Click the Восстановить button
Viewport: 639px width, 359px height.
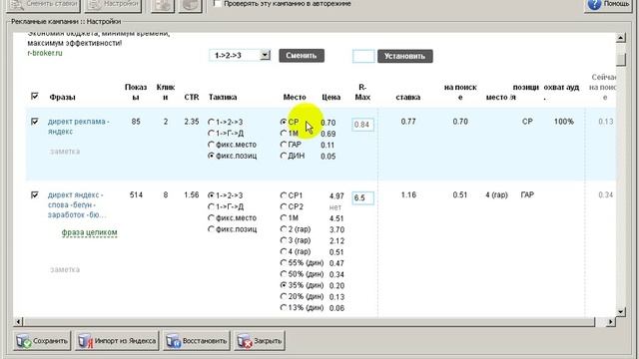197,341
